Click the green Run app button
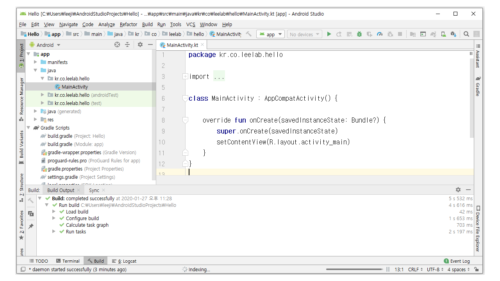500x281 pixels. click(x=329, y=34)
